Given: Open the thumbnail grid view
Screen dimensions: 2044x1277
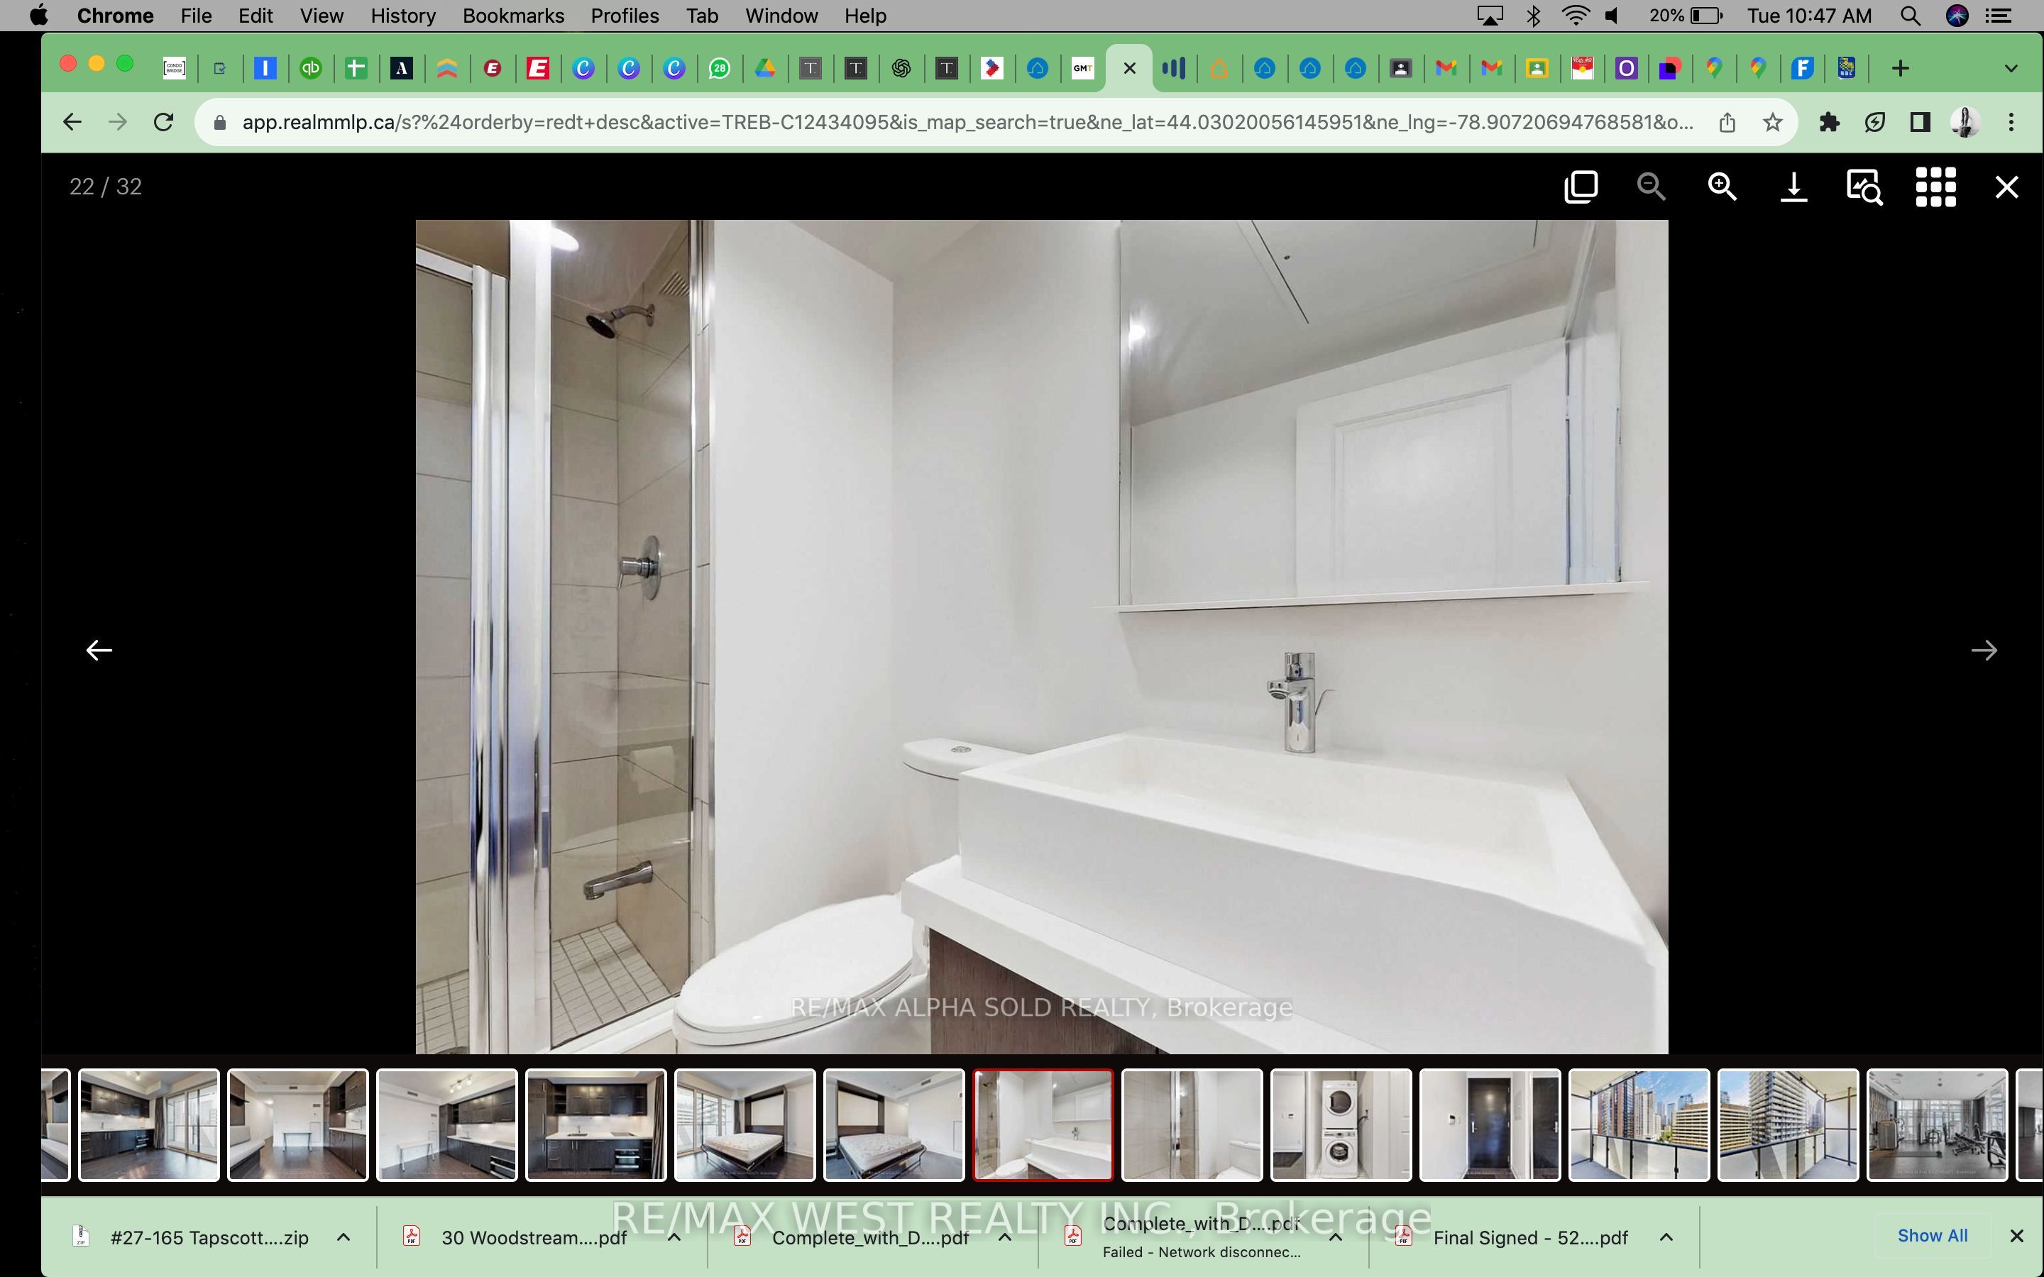Looking at the screenshot, I should pyautogui.click(x=1935, y=187).
